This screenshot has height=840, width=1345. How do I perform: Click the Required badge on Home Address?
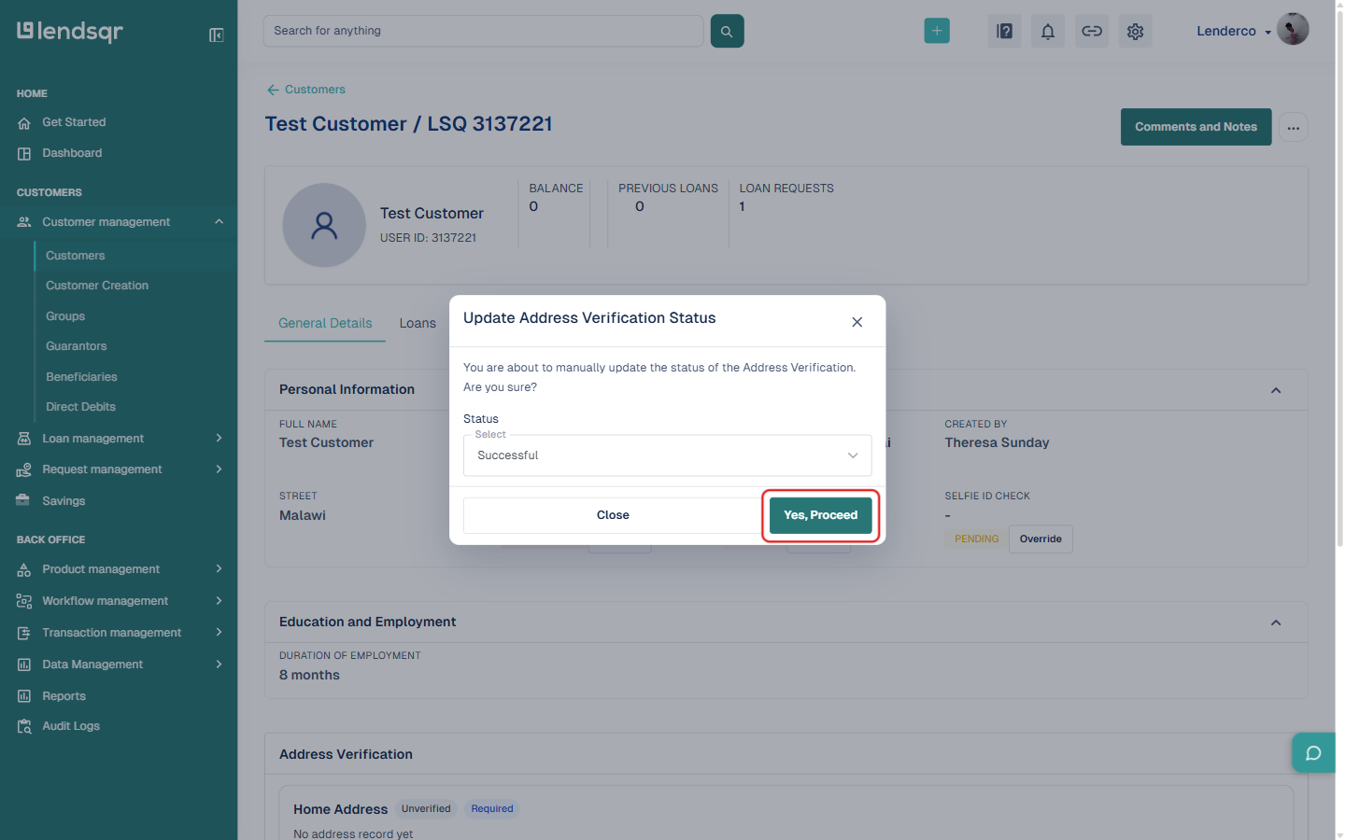492,809
